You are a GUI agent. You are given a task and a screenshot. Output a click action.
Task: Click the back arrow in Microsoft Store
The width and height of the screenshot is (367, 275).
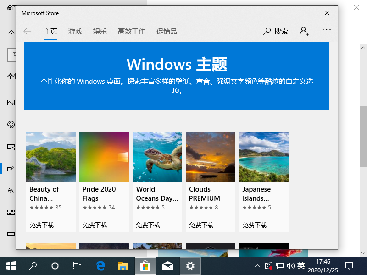(x=28, y=31)
